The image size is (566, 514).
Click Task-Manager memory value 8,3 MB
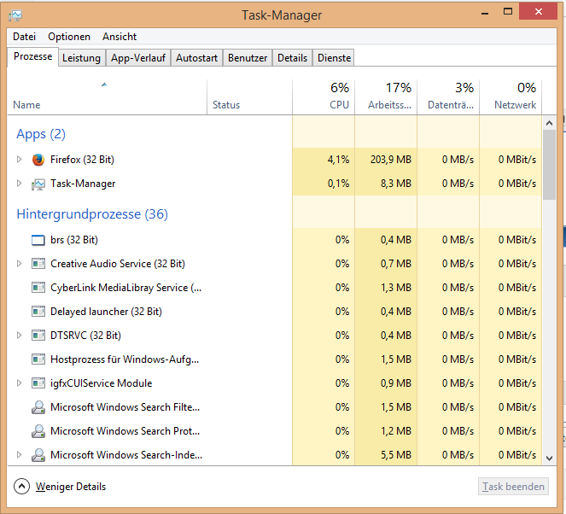[395, 184]
